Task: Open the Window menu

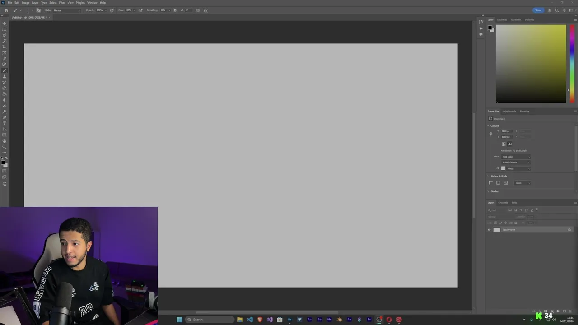Action: click(x=92, y=3)
